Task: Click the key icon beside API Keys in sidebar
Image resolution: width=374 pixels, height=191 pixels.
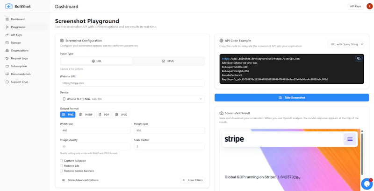Action: tap(7, 35)
